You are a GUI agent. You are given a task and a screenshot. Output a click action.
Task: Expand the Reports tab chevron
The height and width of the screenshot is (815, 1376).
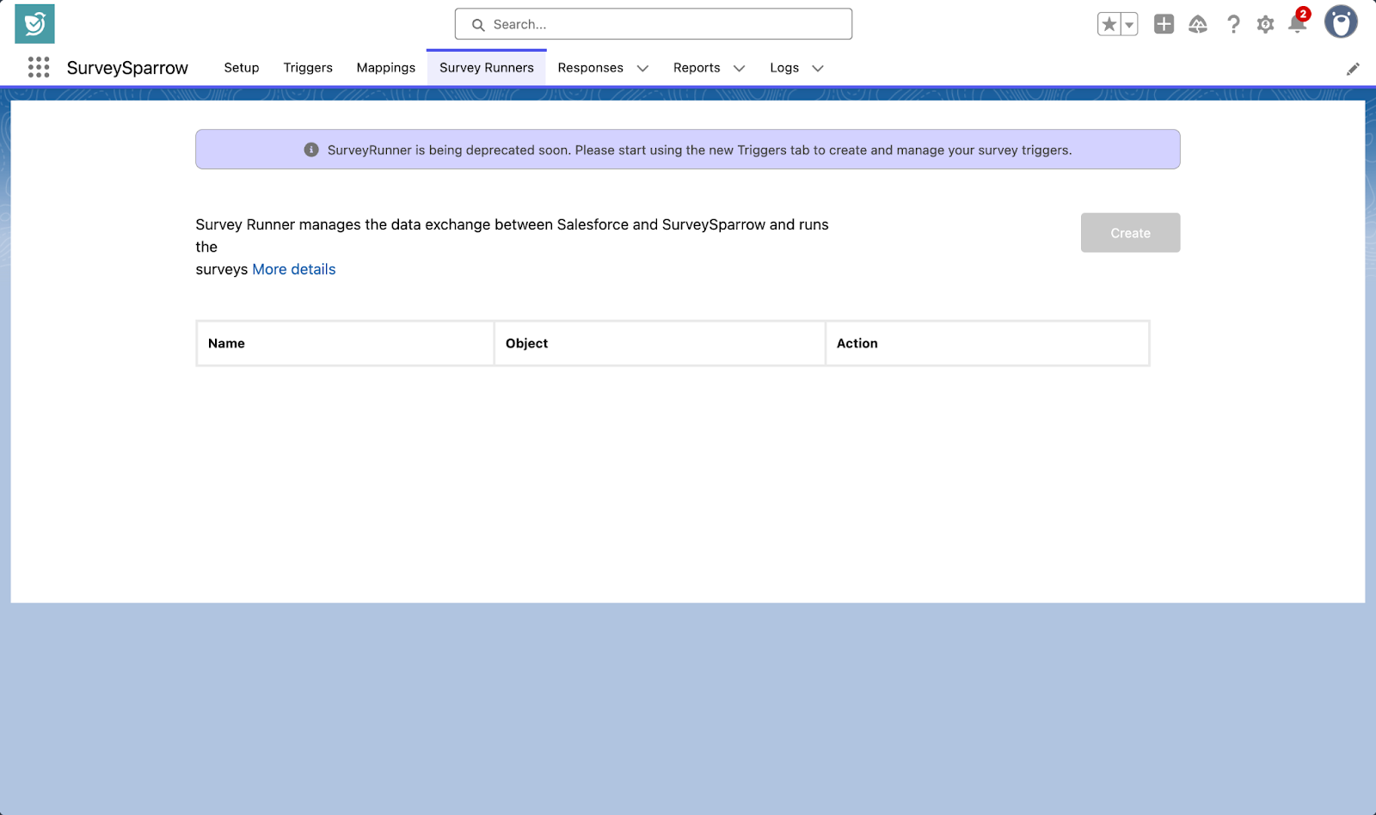[739, 69]
